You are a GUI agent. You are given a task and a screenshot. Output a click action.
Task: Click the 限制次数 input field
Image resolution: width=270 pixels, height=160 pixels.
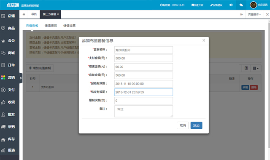[x=143, y=101]
